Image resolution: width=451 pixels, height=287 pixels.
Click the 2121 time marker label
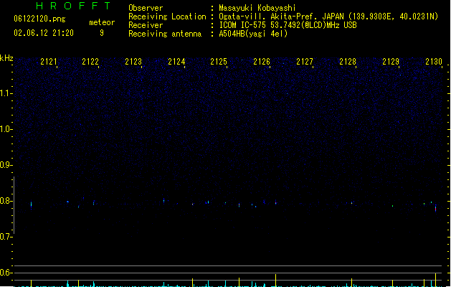(49, 62)
